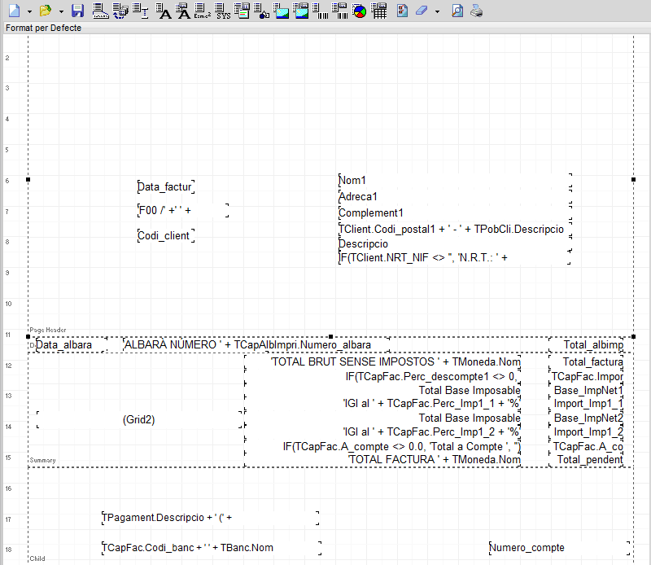Print the report with the printer icon
This screenshot has height=565, width=651.
pos(476,11)
